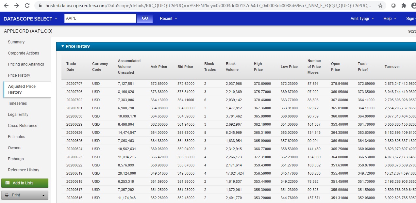Image resolution: width=416 pixels, height=203 pixels.
Task: Reload the page with refresh icon
Action: (27, 6)
